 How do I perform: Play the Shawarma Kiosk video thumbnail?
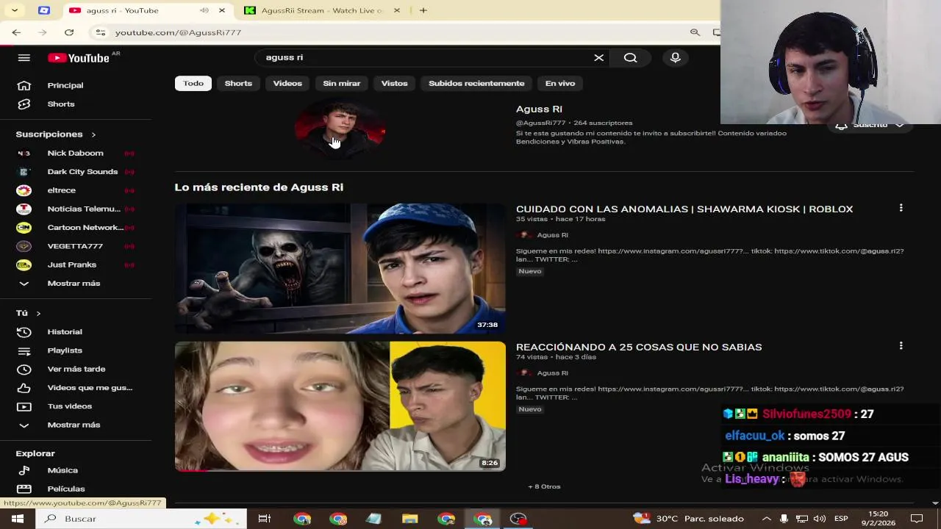340,268
